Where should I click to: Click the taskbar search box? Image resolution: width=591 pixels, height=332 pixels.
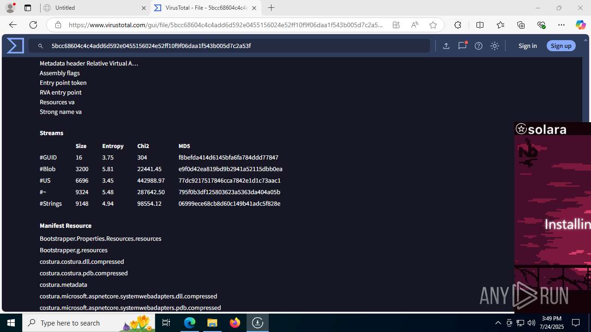pyautogui.click(x=89, y=323)
